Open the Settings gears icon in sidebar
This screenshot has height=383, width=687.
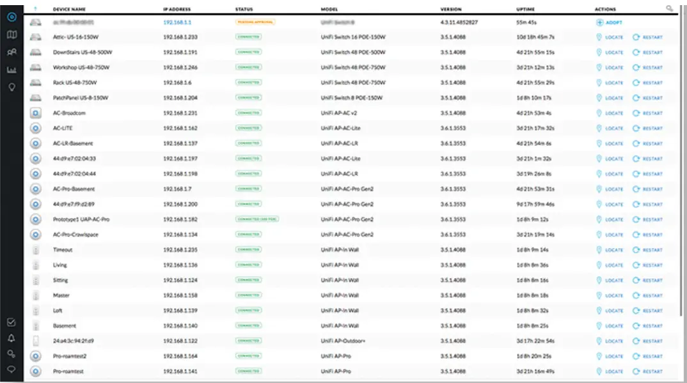(12, 354)
